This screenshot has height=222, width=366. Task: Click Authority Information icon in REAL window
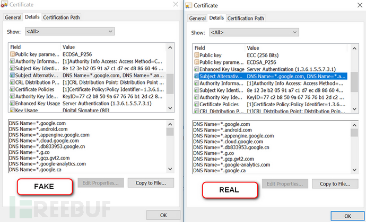pos(197,84)
